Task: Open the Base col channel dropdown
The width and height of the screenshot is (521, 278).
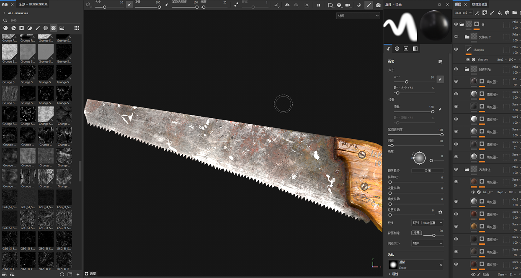Action: coord(463,13)
